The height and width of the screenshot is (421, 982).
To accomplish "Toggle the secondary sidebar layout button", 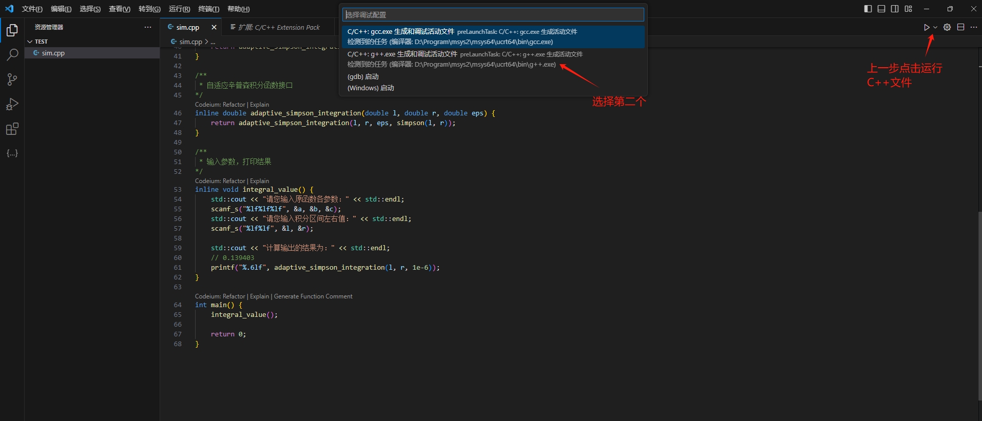I will click(x=895, y=9).
